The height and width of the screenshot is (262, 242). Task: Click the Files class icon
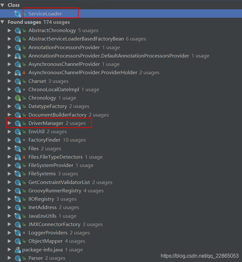pos(18,149)
